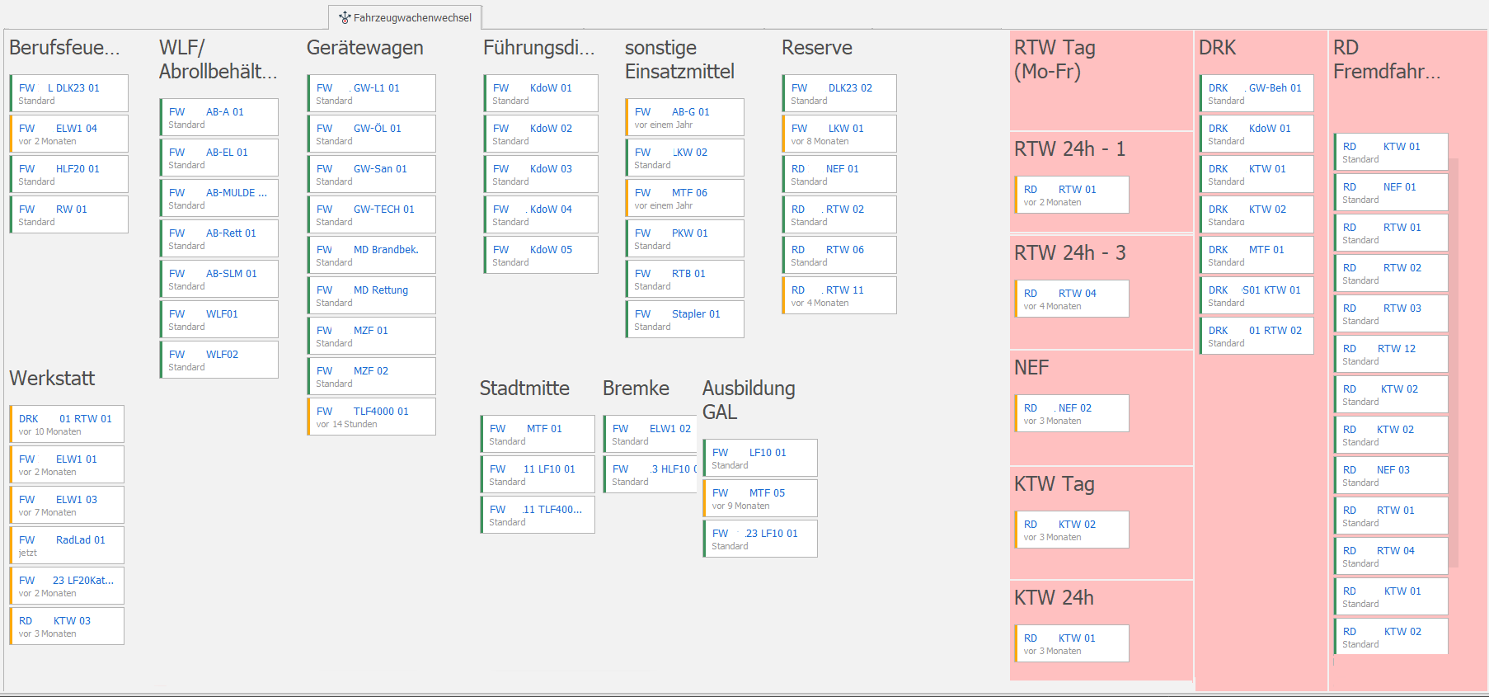
Task: Click the RTW 04 card under RTW 24h - 3
Action: pyautogui.click(x=1072, y=299)
